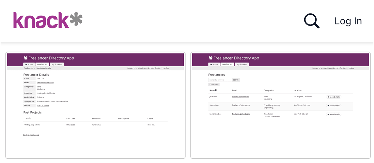Viewport: 374px width, 163px height.
Task: Click San Diego, California location cell
Action: [302, 105]
